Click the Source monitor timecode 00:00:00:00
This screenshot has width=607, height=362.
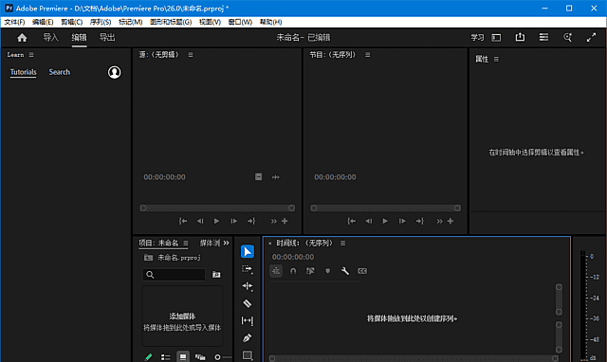(x=164, y=177)
